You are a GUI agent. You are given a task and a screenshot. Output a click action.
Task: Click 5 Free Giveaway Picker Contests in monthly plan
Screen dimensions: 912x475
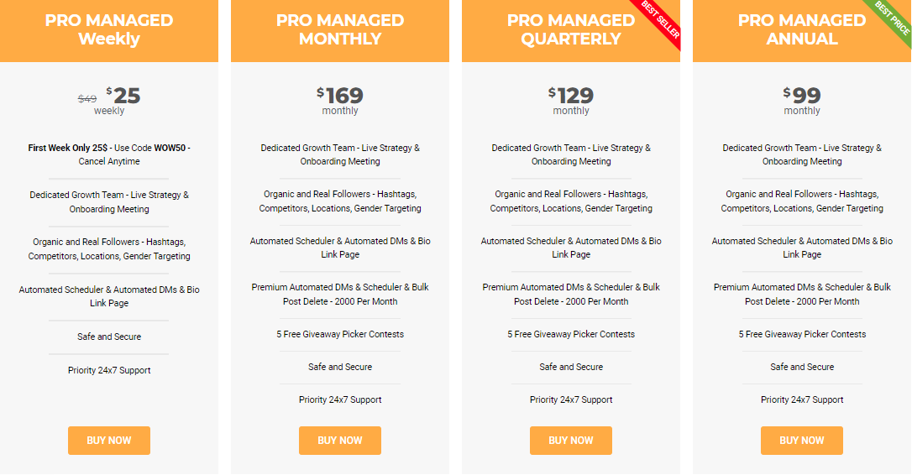340,334
